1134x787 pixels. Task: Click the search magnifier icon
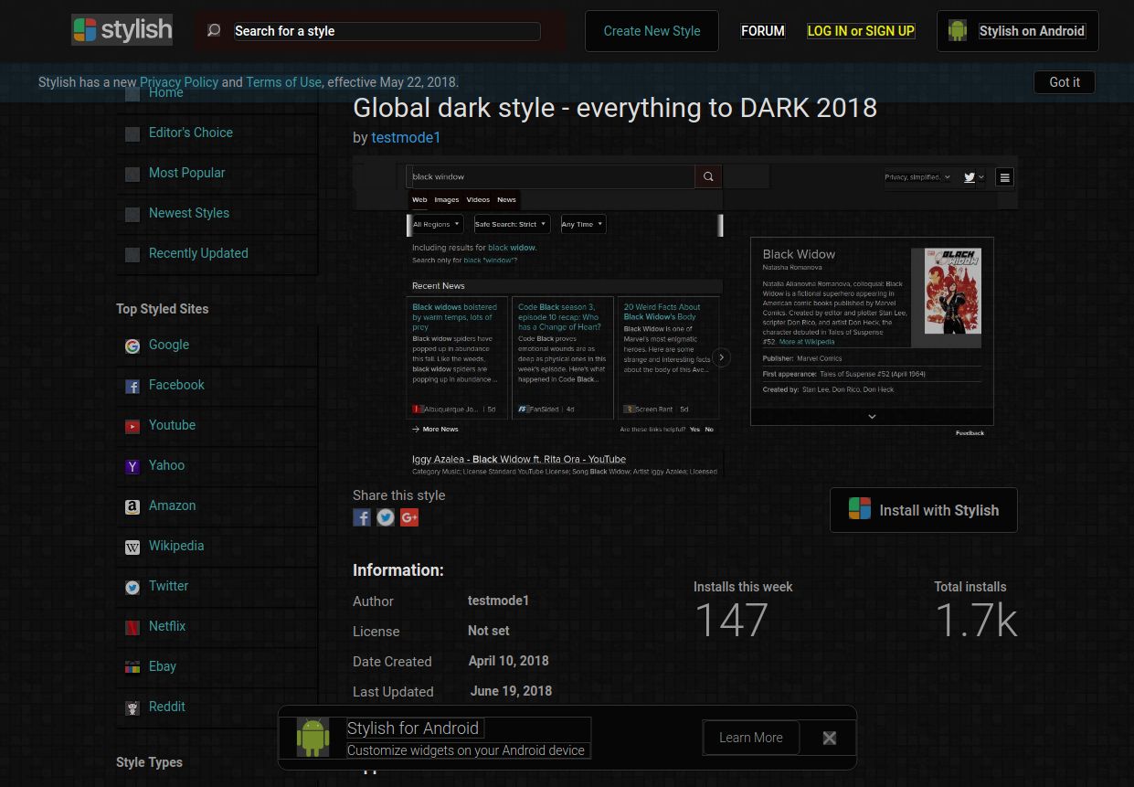[x=214, y=31]
